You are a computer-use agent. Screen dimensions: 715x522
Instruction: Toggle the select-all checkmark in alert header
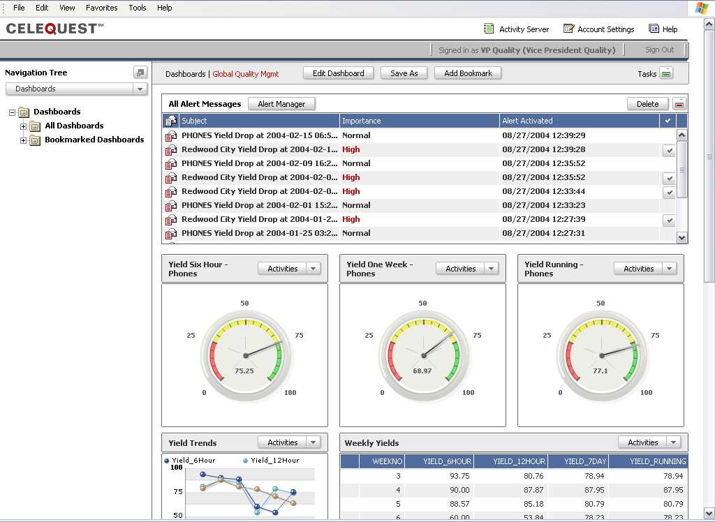(668, 121)
